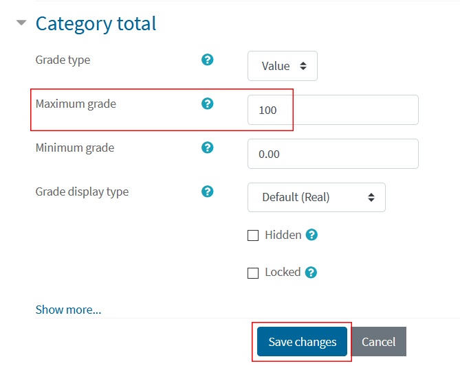Click the Grade display type label
The image size is (460, 370).
pyautogui.click(x=82, y=192)
